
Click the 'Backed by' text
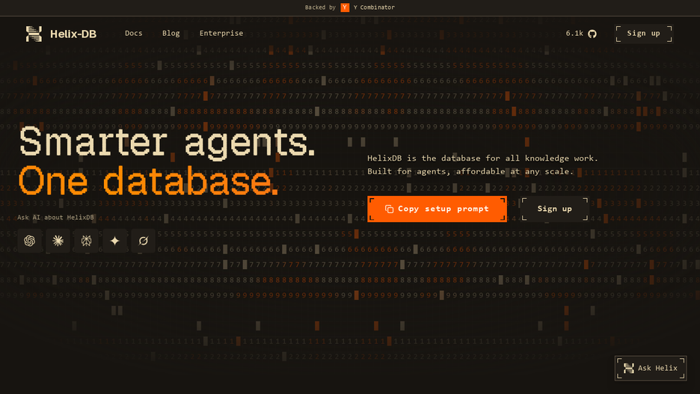[320, 7]
